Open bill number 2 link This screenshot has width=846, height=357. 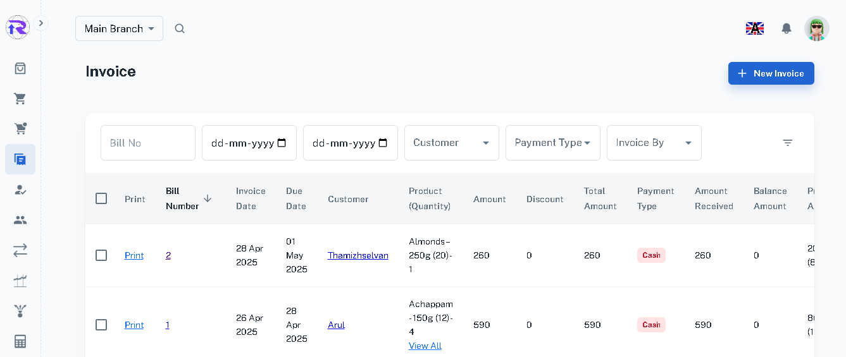168,255
